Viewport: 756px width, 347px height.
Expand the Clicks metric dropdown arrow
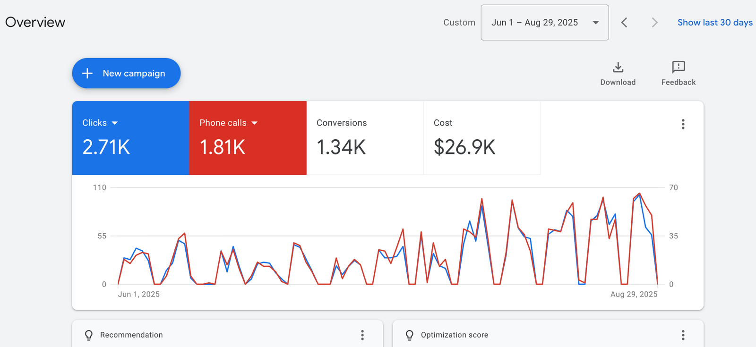[x=115, y=123]
